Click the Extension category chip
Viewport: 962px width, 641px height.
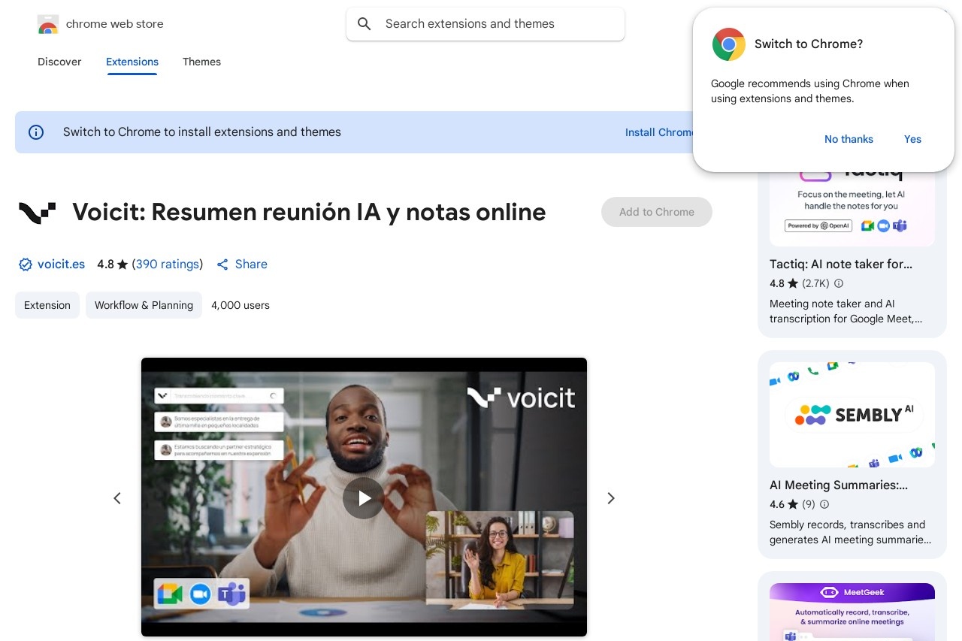[x=47, y=305]
